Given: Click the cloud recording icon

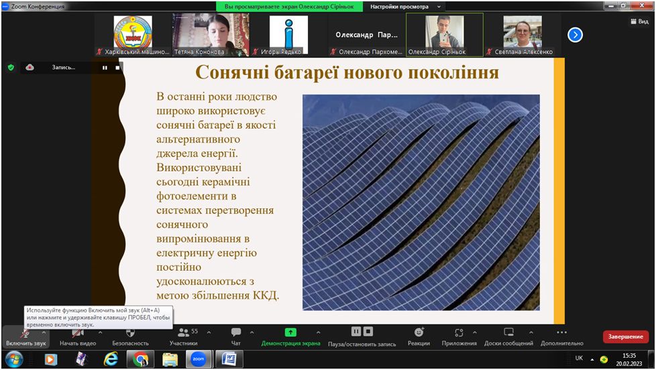Looking at the screenshot, I should coord(30,67).
